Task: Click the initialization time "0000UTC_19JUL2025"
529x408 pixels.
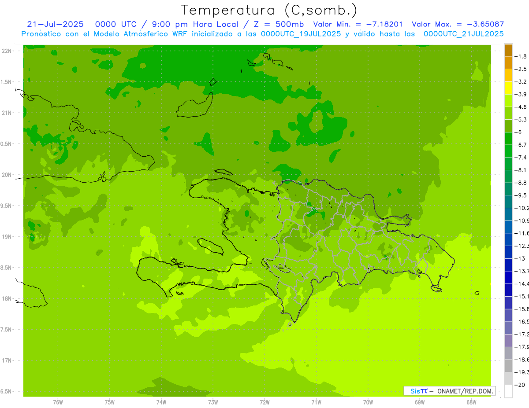Action: click(x=301, y=33)
